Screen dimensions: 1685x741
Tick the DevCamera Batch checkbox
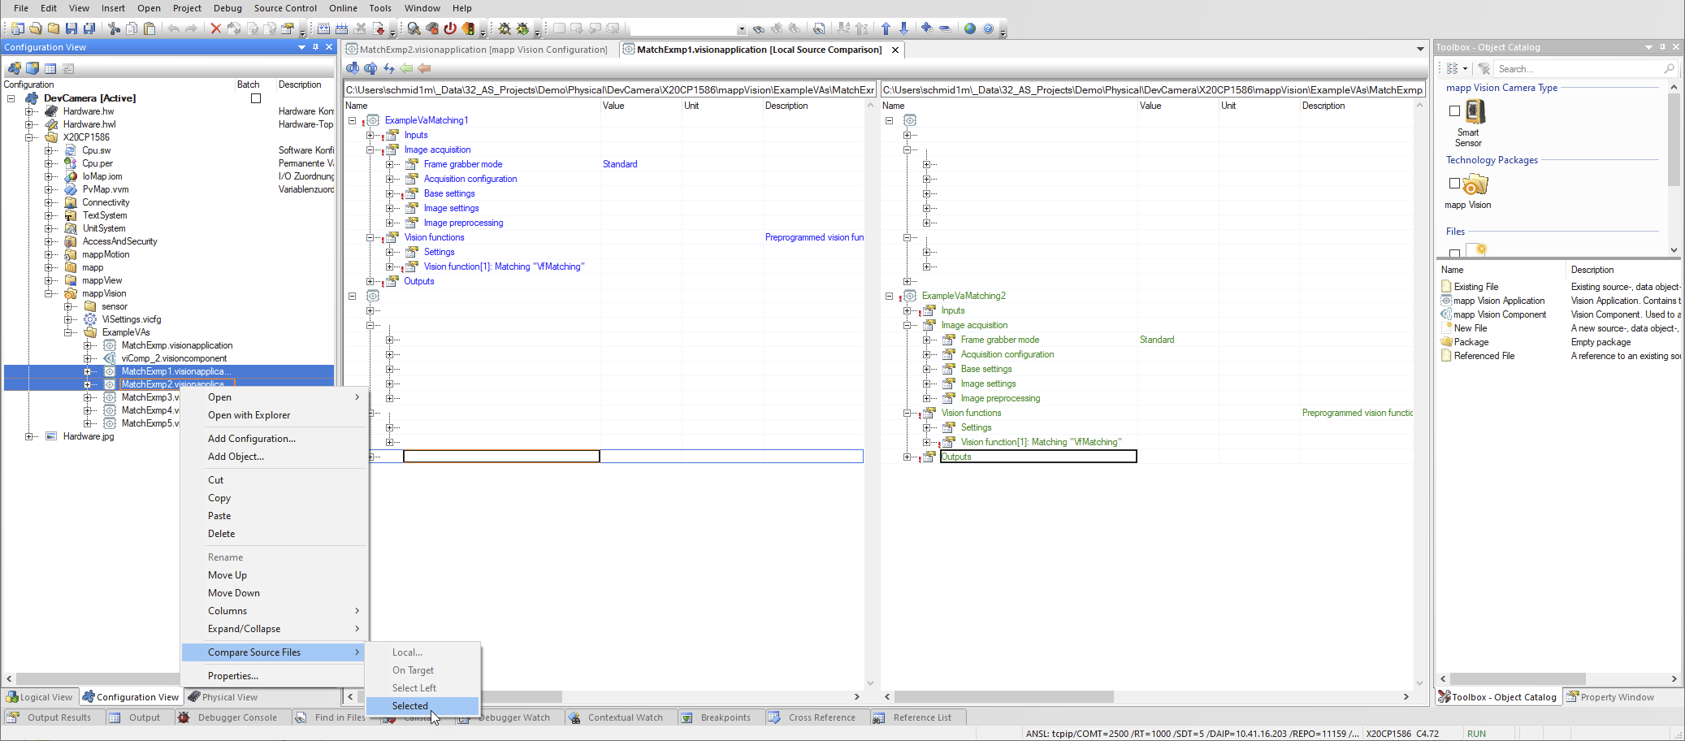256,98
